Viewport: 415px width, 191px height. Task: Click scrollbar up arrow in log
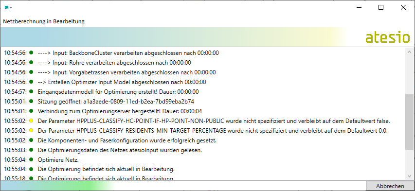(409, 52)
